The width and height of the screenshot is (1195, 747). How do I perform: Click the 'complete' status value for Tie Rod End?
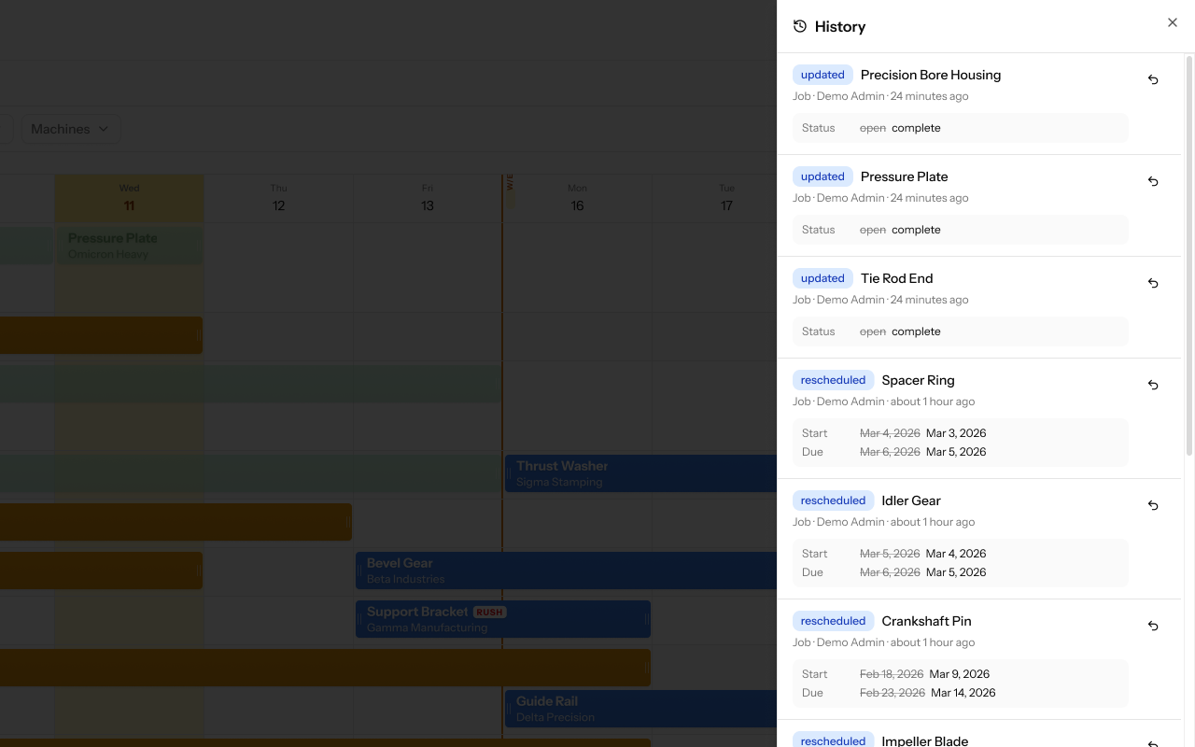click(x=916, y=331)
